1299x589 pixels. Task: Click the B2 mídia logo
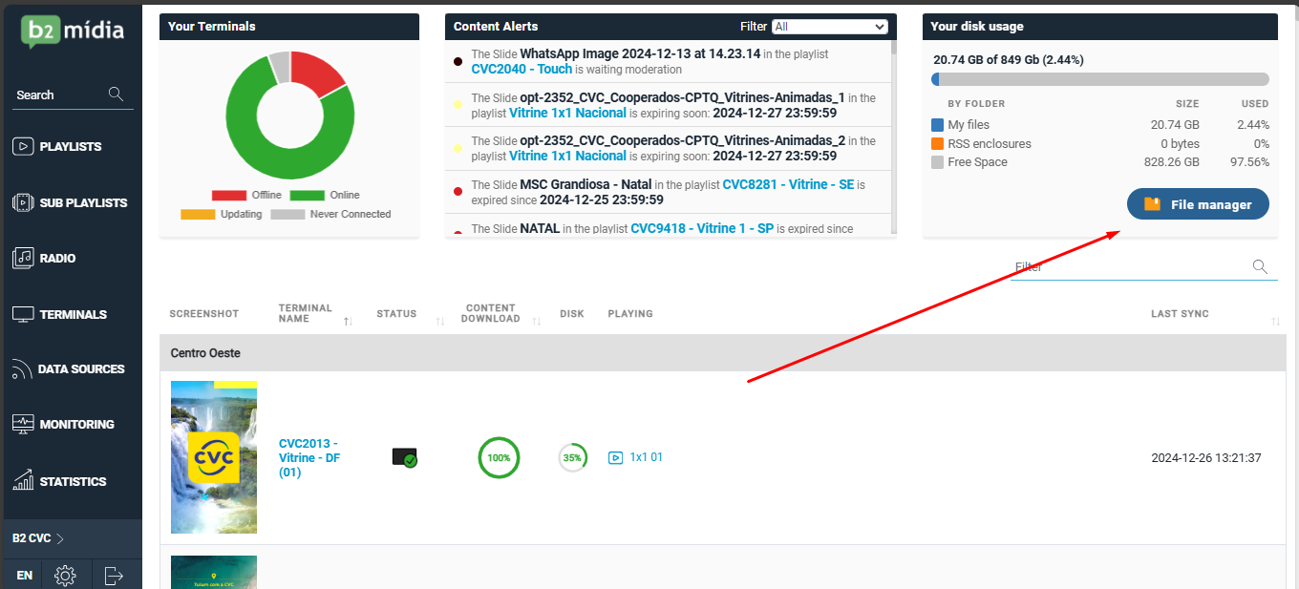pyautogui.click(x=72, y=32)
